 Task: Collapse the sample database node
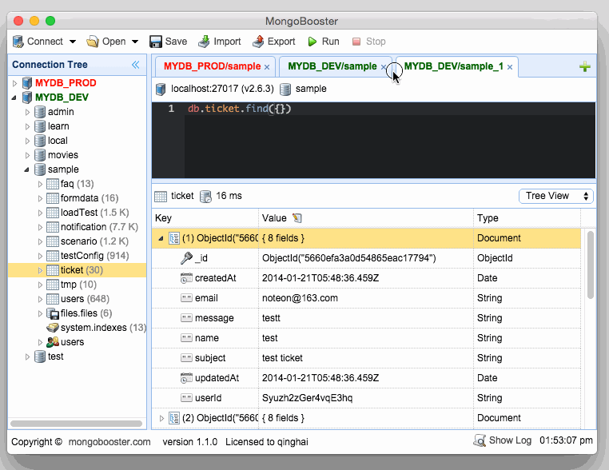tap(27, 169)
